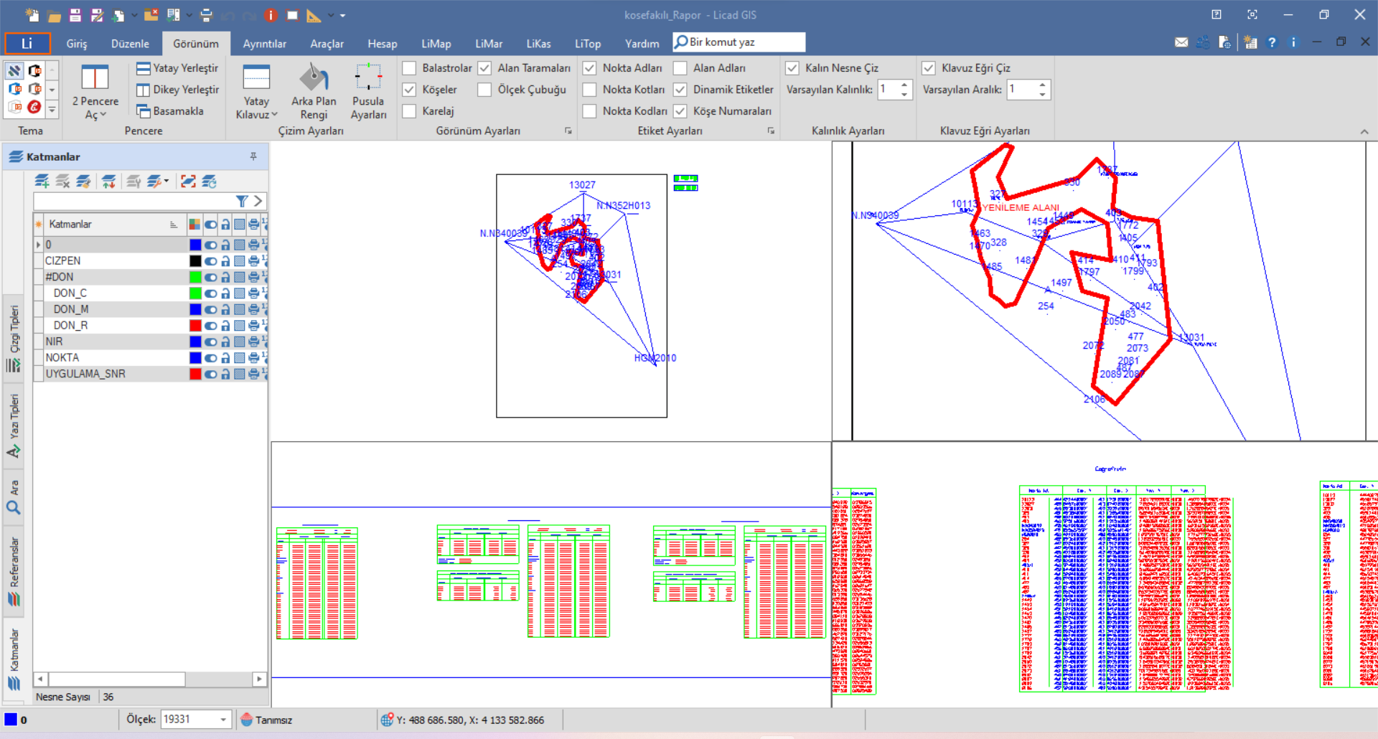The height and width of the screenshot is (739, 1378).
Task: Open Görünüm Ayarları dialog launcher
Action: point(568,131)
